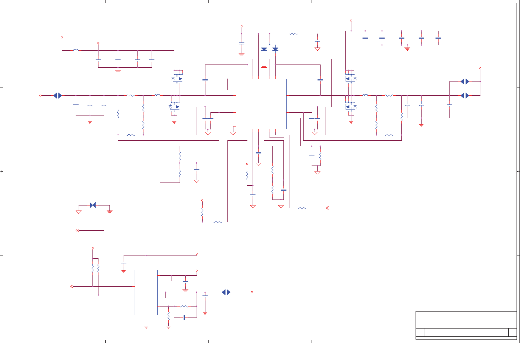Screen dimensions: 520x343
Task: Click the off-page arrow right of the central bottom resistor
Action: (x=327, y=208)
